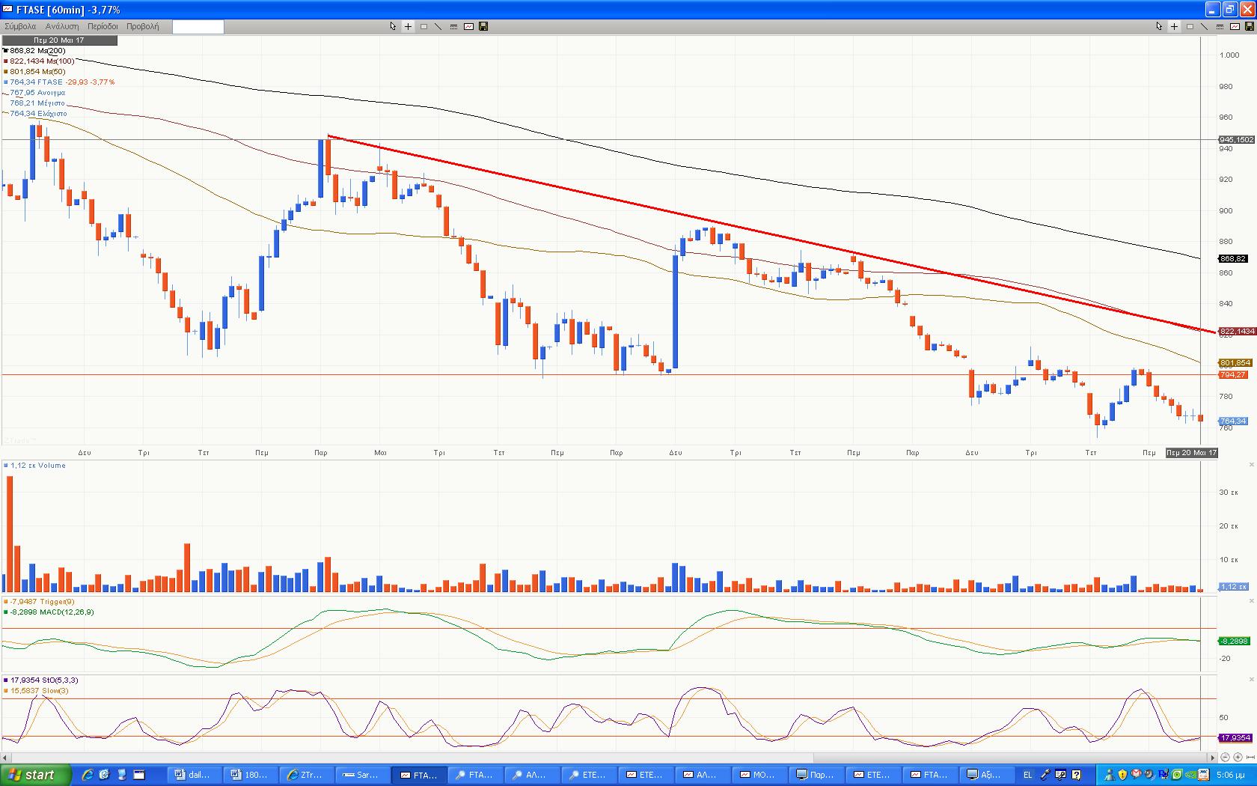Open the Προβολή menu
The width and height of the screenshot is (1257, 786).
click(x=142, y=26)
